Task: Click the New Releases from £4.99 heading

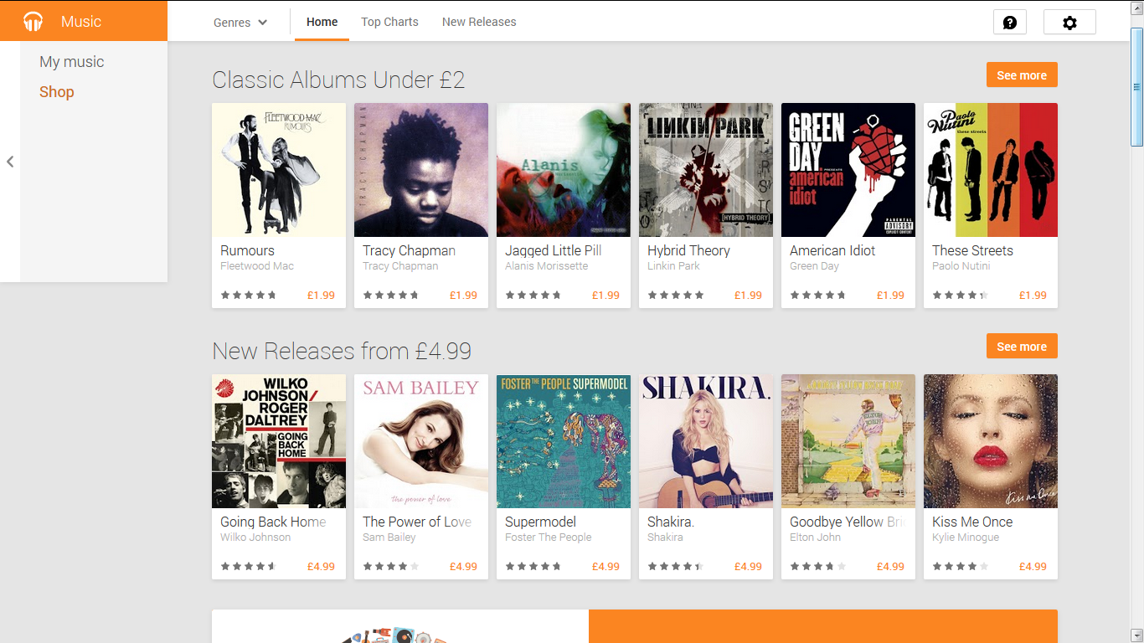Action: point(342,351)
